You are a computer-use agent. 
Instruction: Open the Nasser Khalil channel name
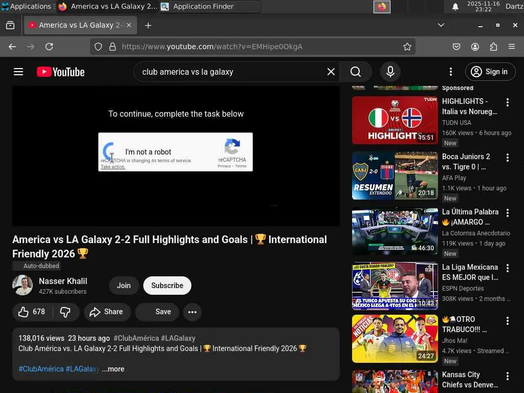(x=63, y=281)
